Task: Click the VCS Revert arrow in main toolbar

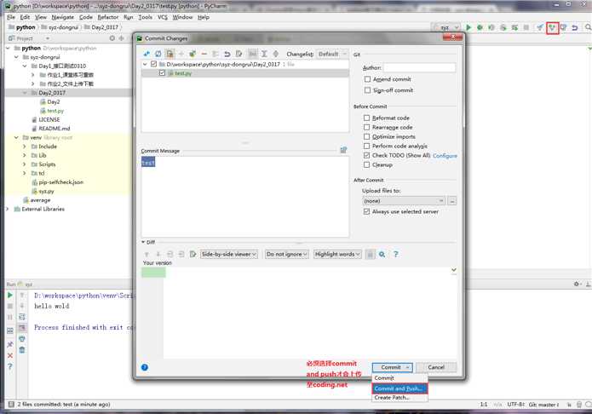Action: 575,27
